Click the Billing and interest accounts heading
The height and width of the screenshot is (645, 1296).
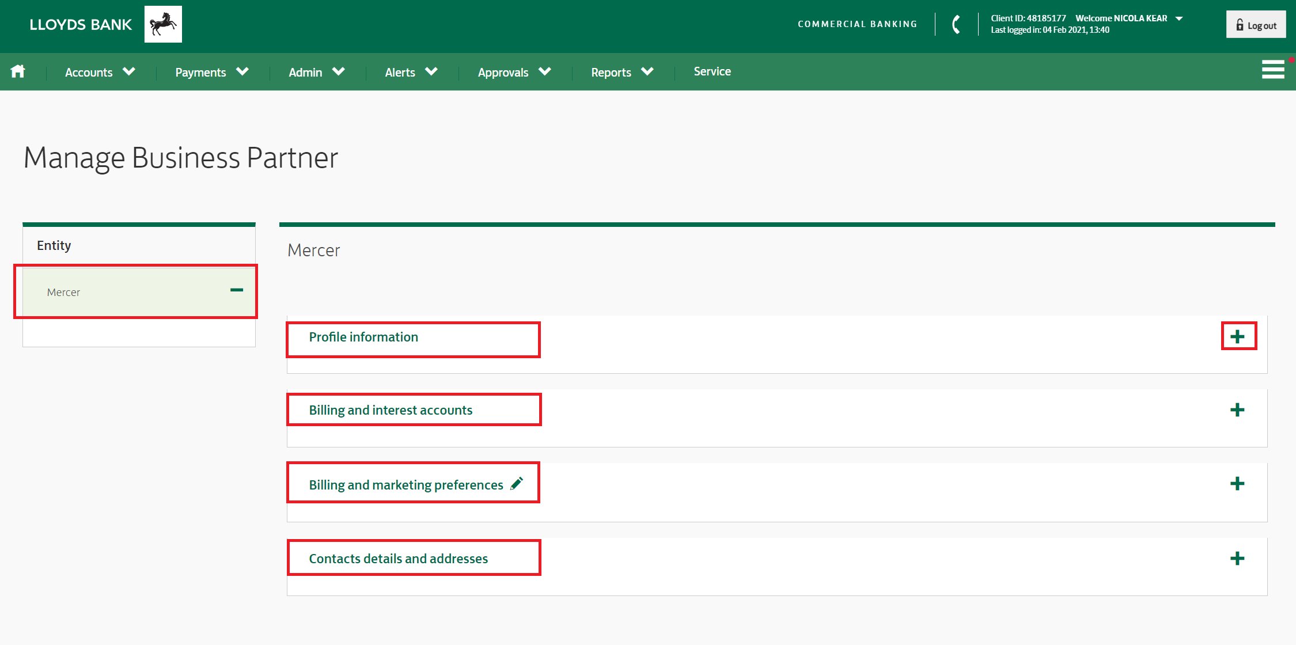pos(391,410)
